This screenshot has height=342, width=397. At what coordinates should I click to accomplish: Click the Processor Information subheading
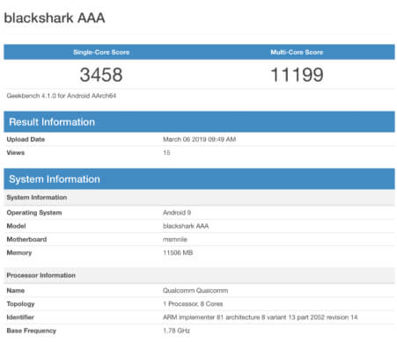[199, 275]
